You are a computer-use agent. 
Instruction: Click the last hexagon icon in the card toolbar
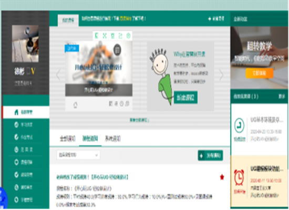tap(129, 36)
